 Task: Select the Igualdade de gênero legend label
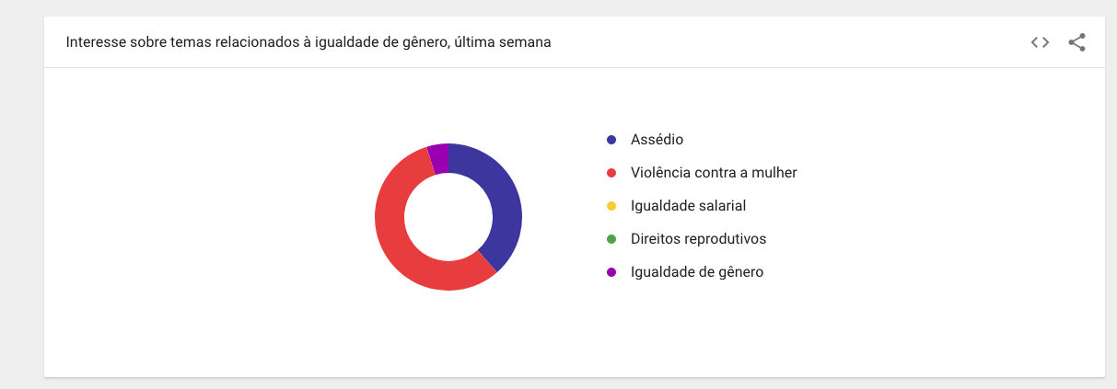696,272
